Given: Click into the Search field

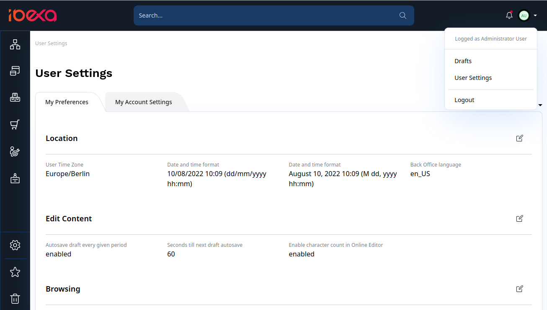Looking at the screenshot, I should pyautogui.click(x=274, y=15).
